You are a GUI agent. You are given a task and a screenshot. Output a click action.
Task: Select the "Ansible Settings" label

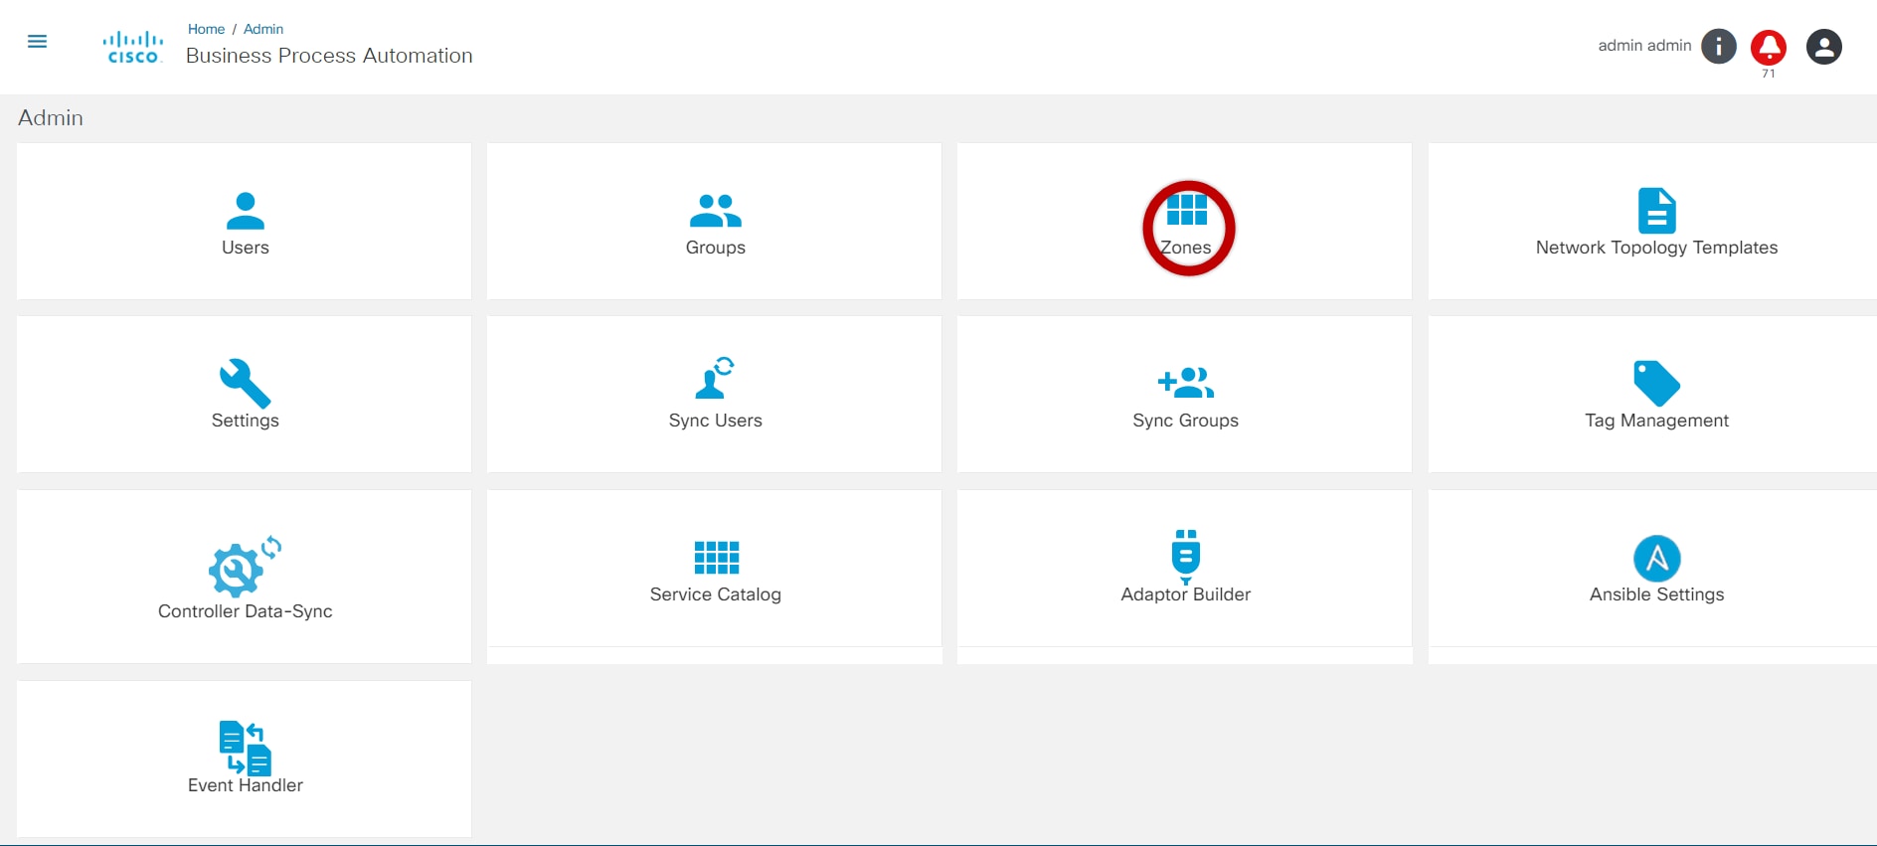coord(1656,594)
